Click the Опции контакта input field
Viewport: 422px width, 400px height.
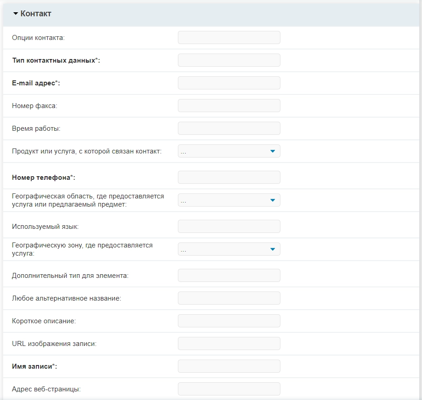point(229,37)
